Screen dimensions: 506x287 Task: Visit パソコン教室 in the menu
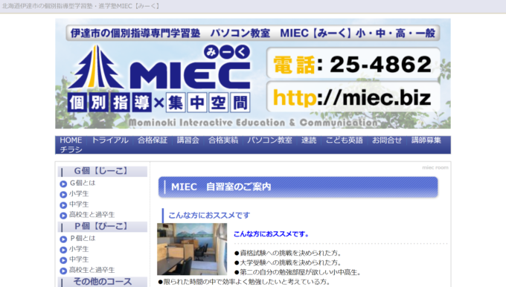click(269, 141)
